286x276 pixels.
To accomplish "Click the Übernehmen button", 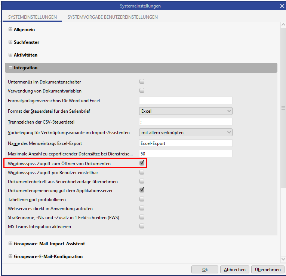I will click(268, 270).
